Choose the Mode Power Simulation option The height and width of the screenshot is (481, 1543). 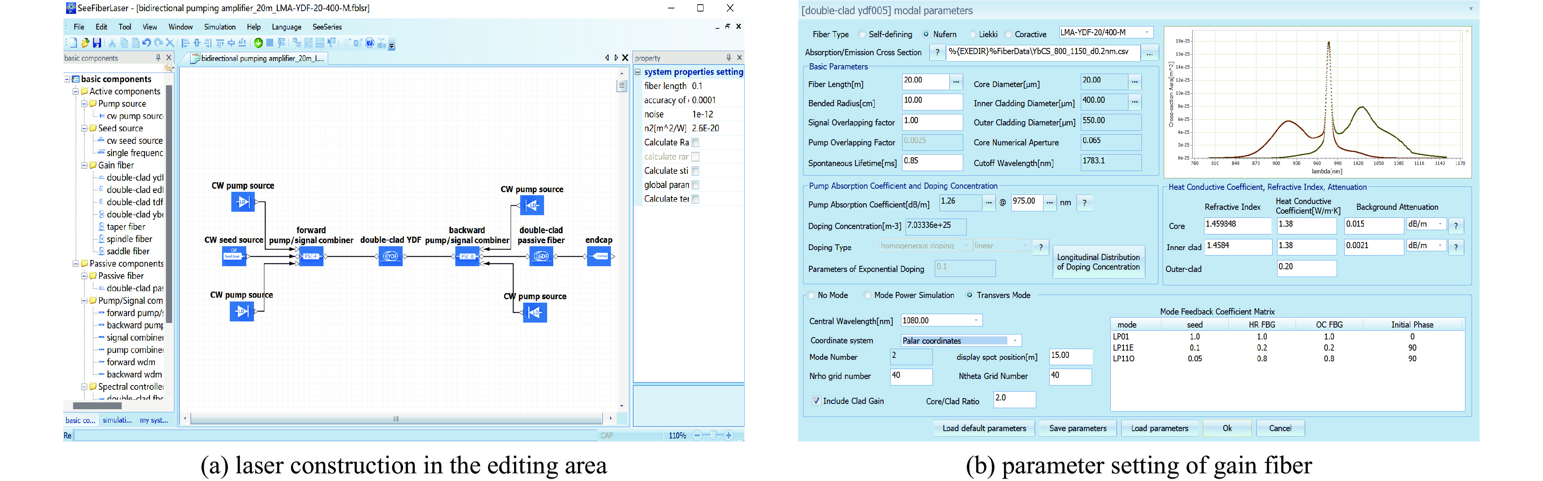pyautogui.click(x=867, y=295)
